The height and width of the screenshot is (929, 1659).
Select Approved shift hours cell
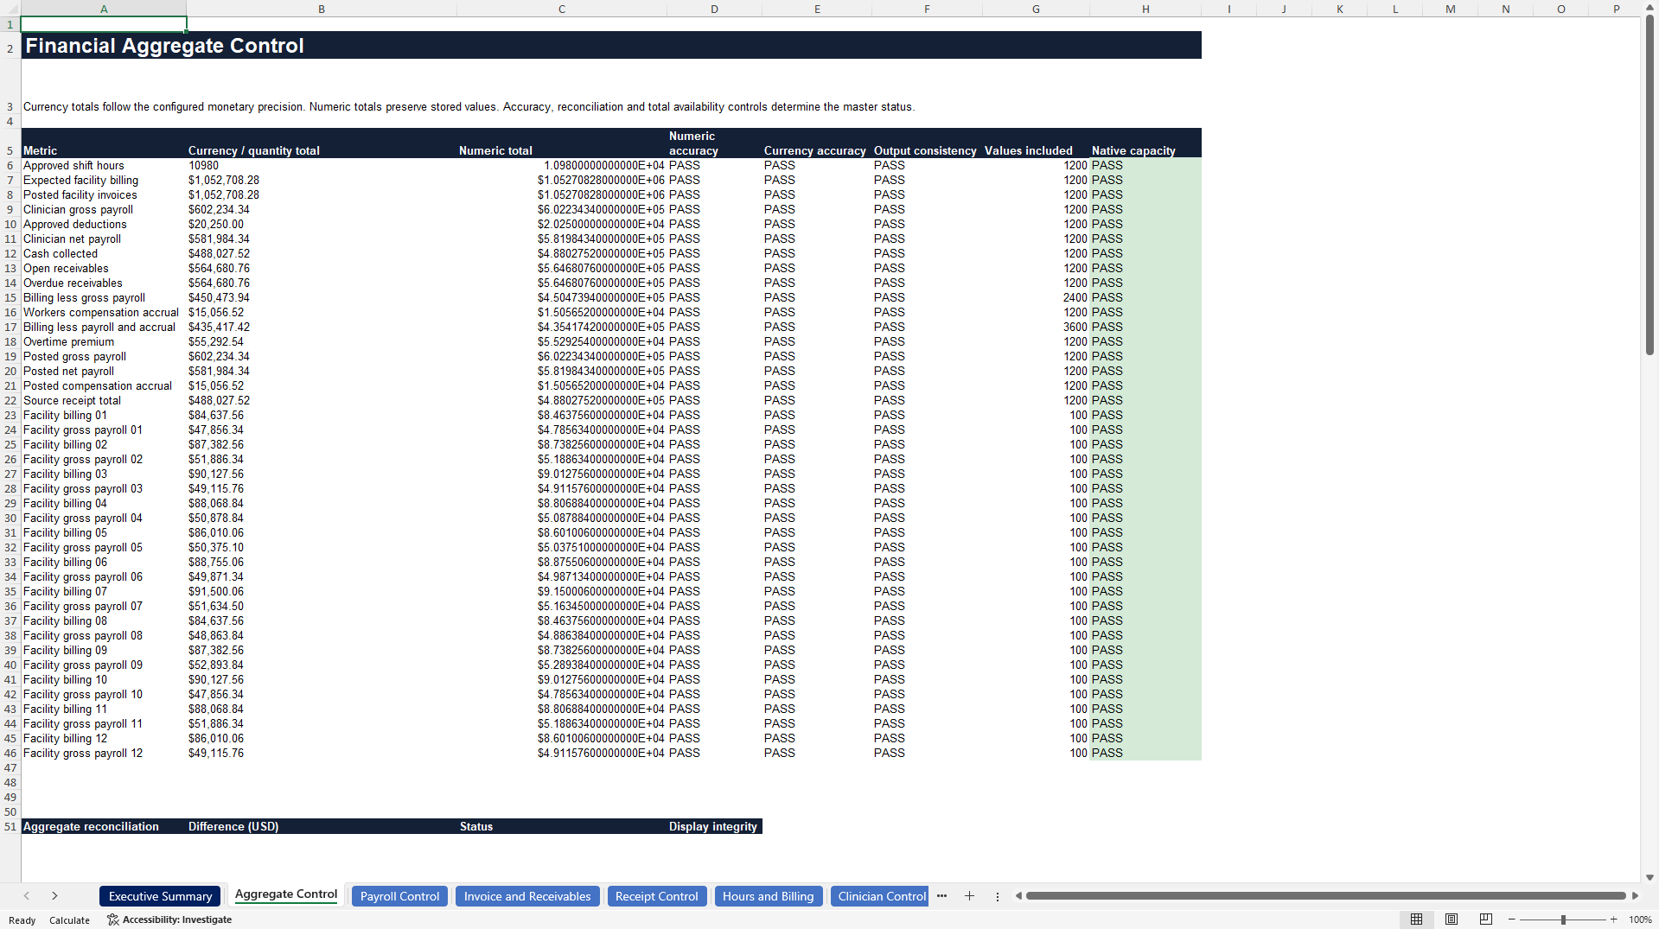click(104, 165)
